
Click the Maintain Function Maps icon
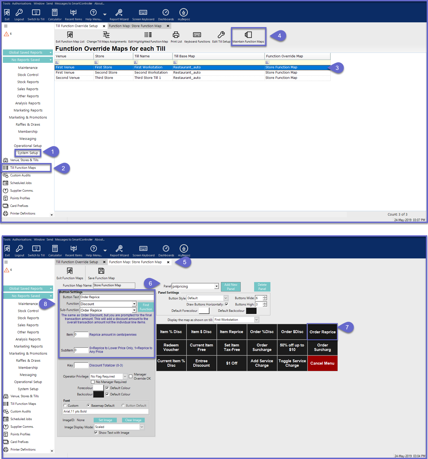(248, 35)
